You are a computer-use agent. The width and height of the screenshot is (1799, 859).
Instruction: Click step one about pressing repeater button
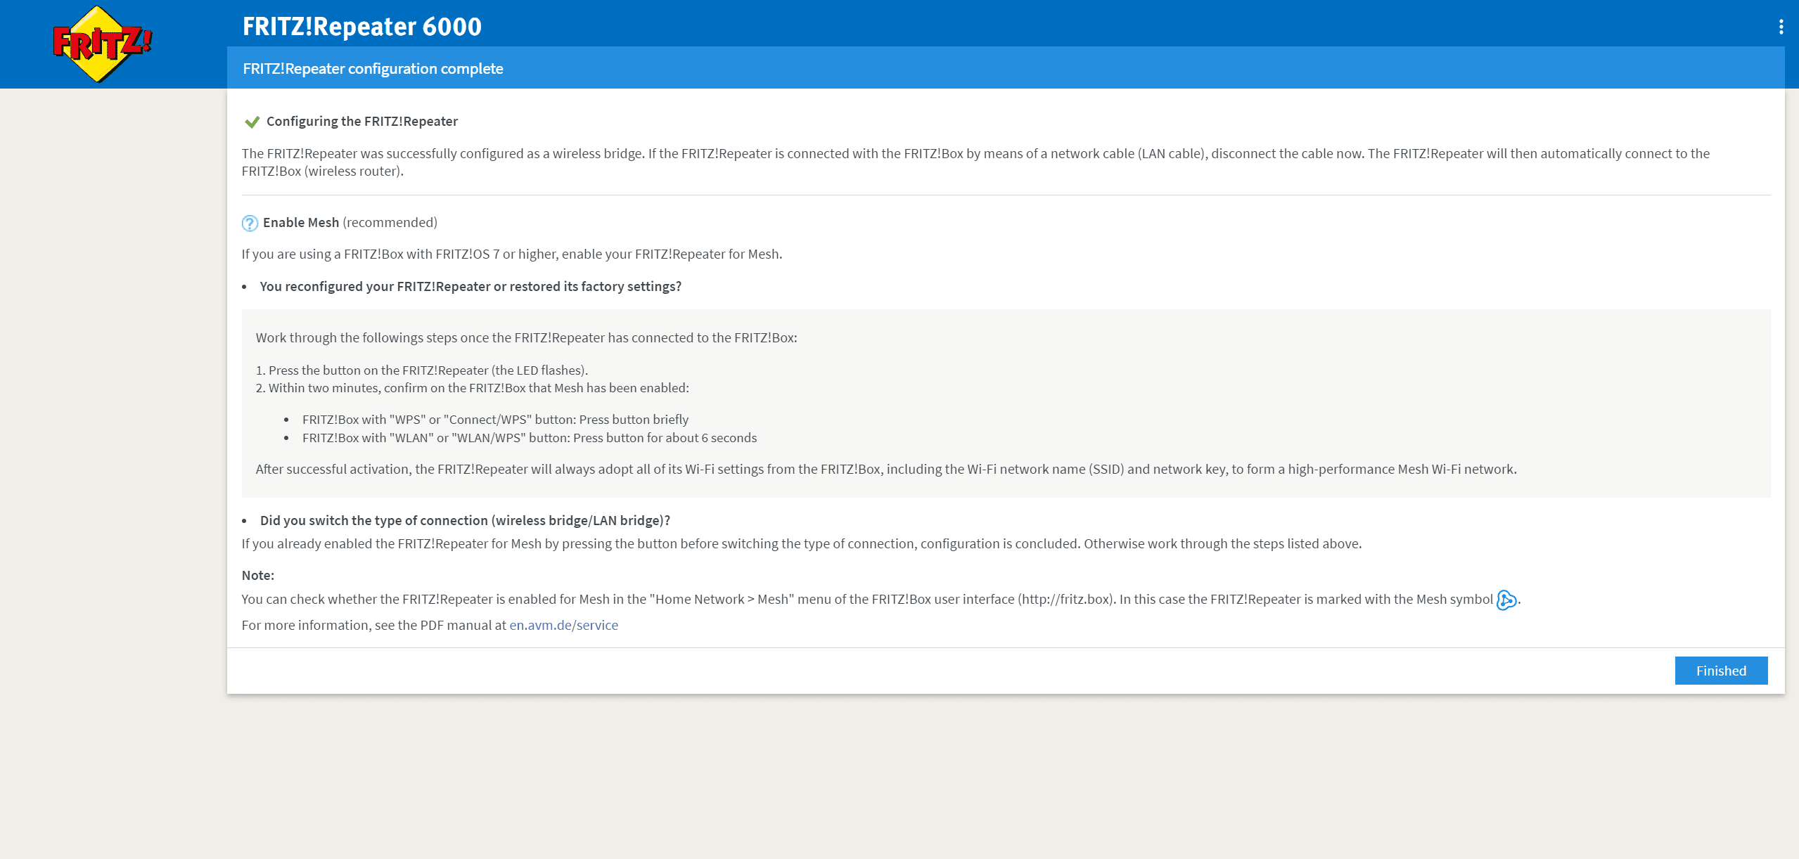(422, 370)
